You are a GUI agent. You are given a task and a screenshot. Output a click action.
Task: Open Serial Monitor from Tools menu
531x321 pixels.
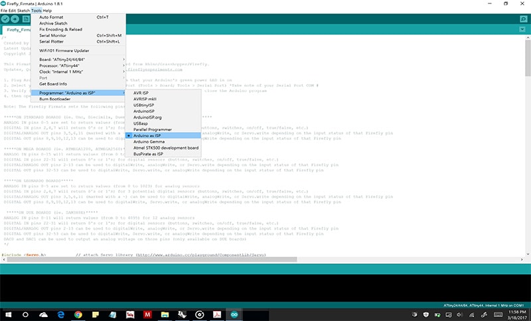click(x=78, y=36)
